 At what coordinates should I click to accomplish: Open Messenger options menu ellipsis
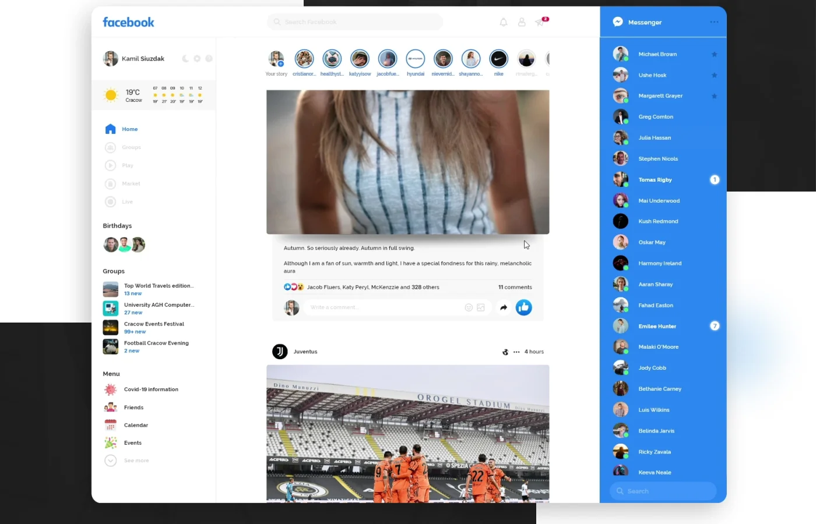tap(714, 22)
